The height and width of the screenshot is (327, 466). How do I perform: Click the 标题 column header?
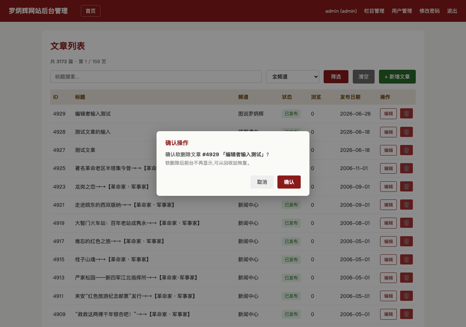80,97
